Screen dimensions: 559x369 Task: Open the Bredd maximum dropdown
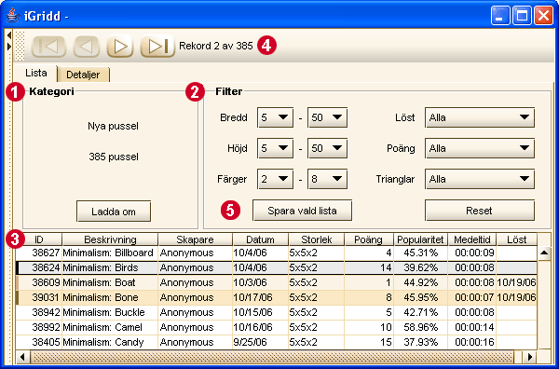[x=327, y=117]
